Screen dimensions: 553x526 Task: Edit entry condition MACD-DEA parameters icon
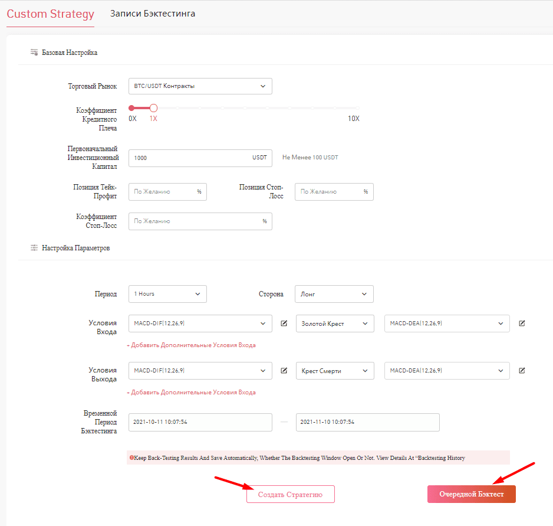coord(522,324)
